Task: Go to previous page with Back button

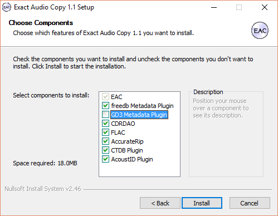Action: click(160, 203)
